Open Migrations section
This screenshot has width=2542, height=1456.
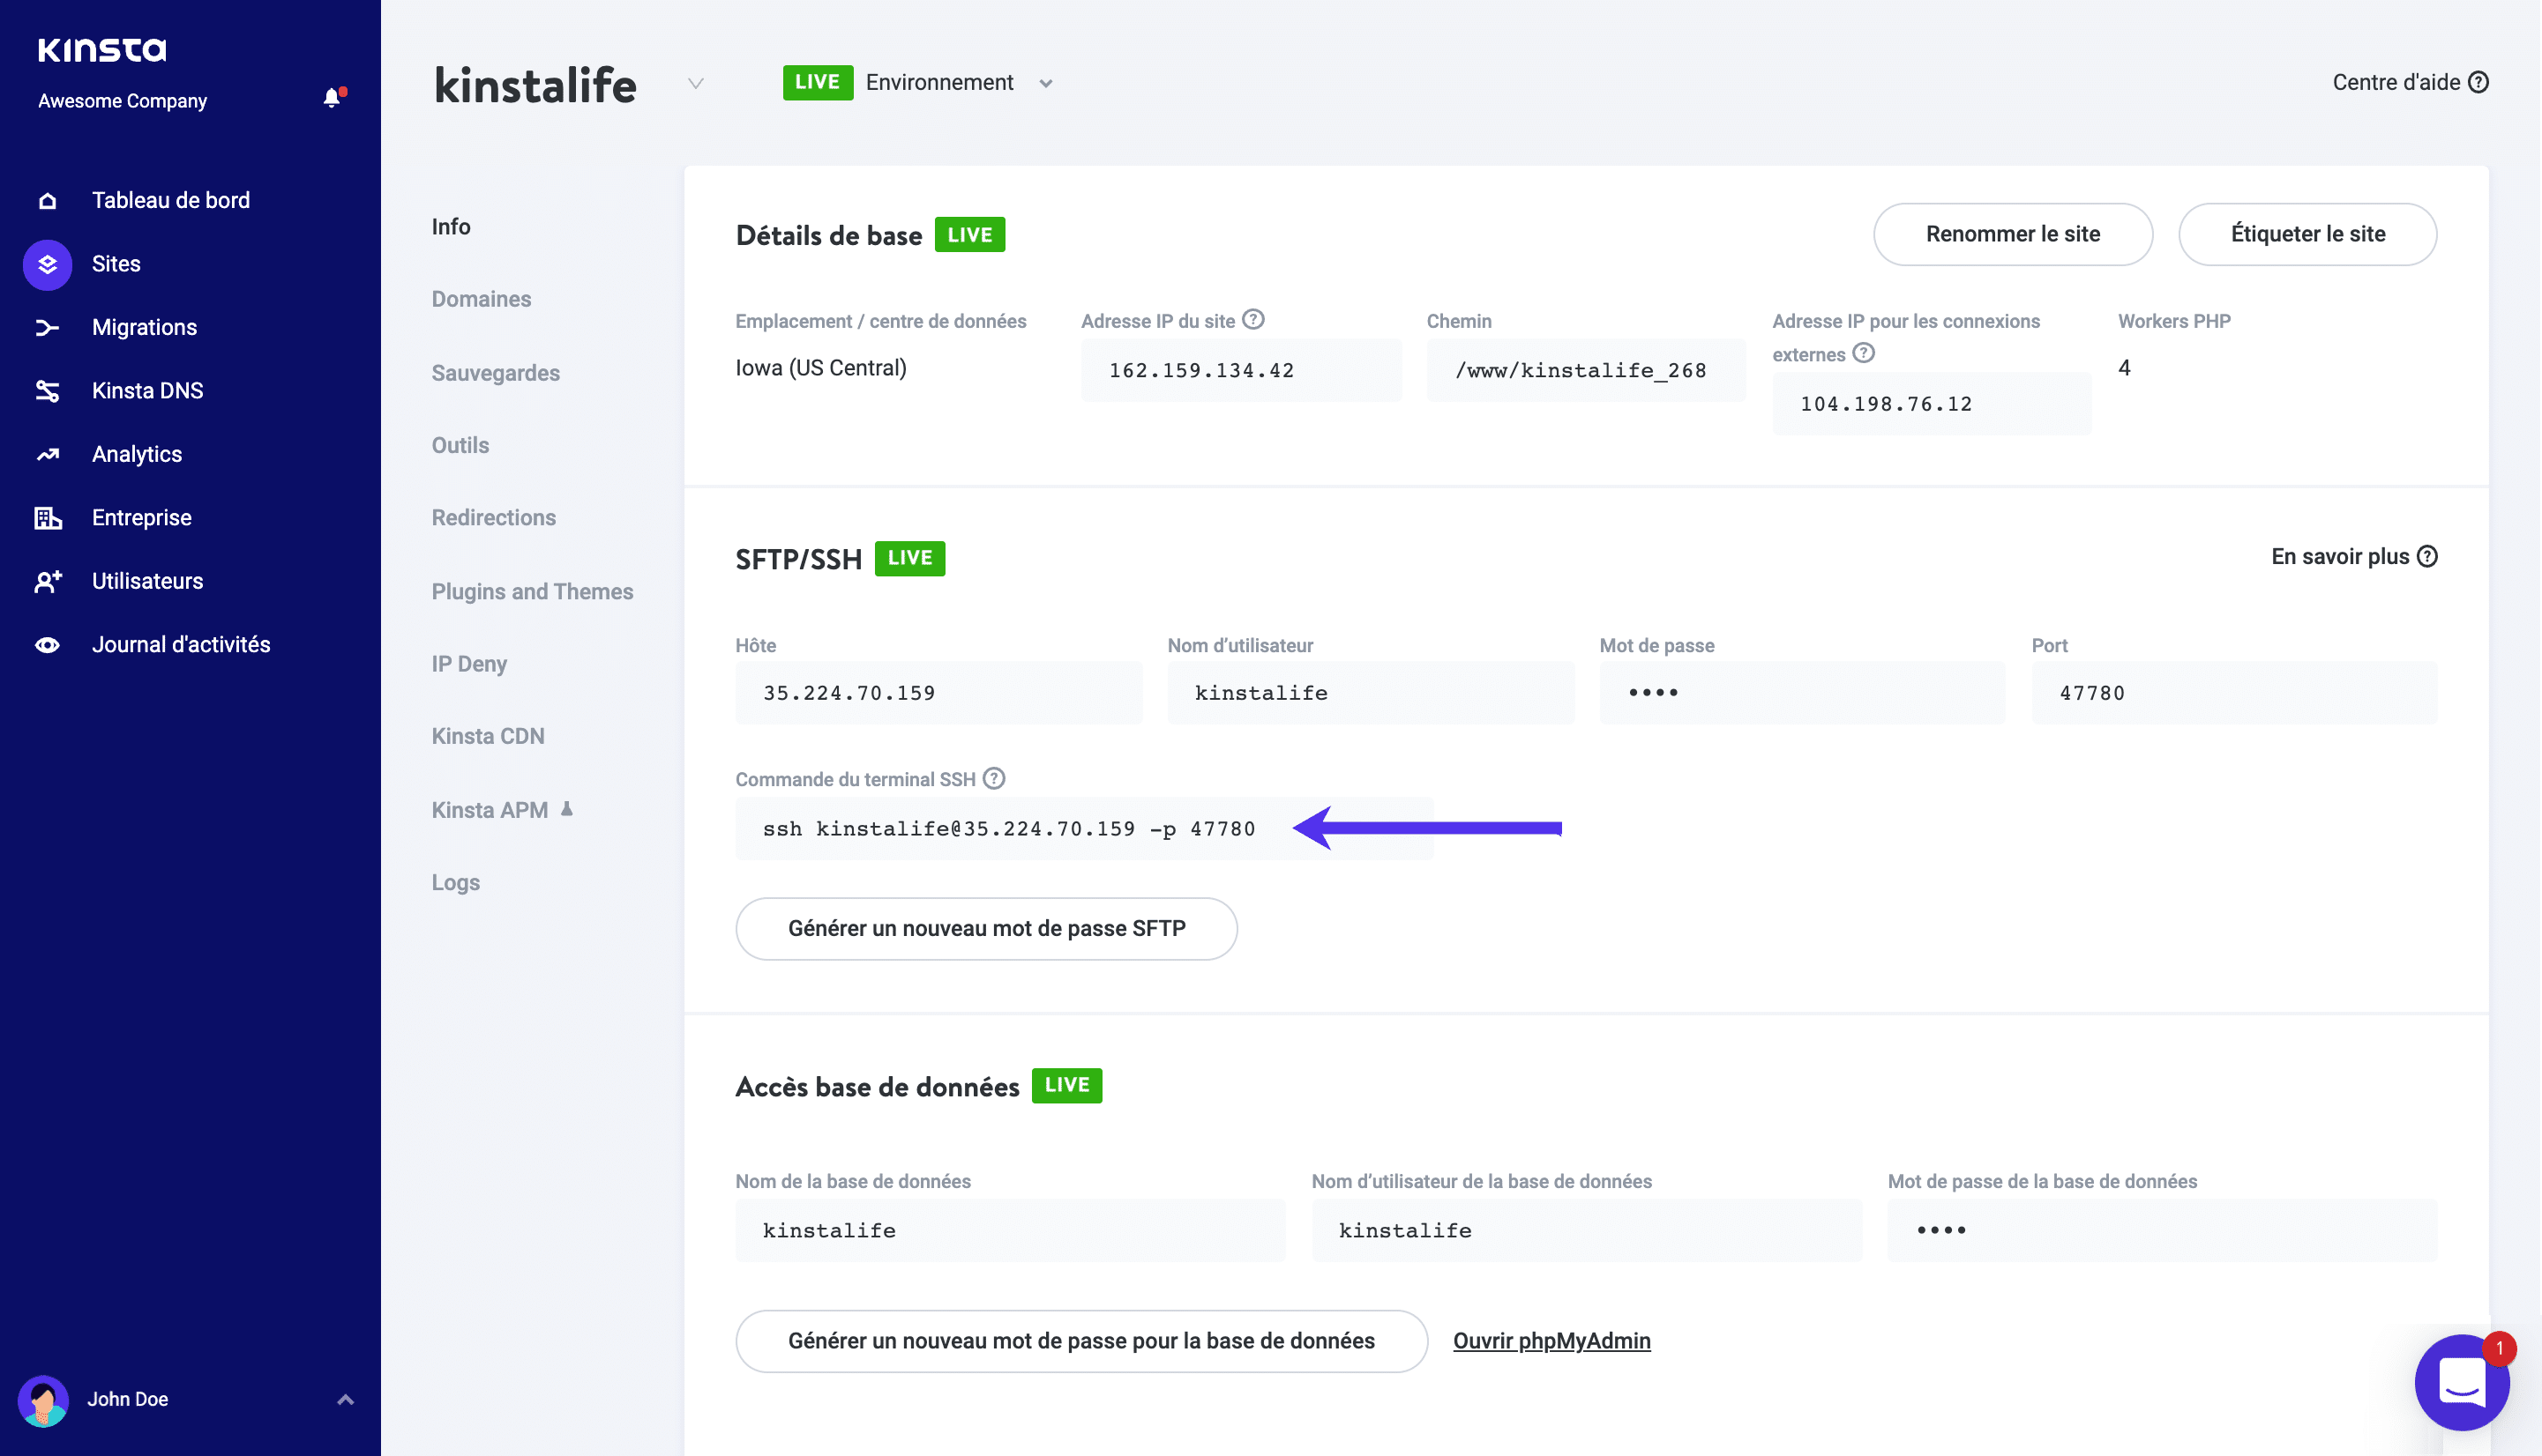[143, 326]
